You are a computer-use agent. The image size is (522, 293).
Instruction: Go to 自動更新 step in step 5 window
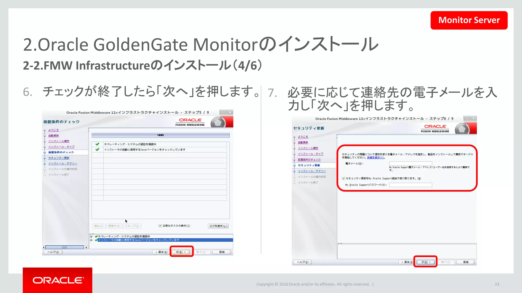pos(54,136)
